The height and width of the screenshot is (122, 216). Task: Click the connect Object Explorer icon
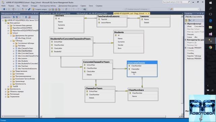[14, 17]
